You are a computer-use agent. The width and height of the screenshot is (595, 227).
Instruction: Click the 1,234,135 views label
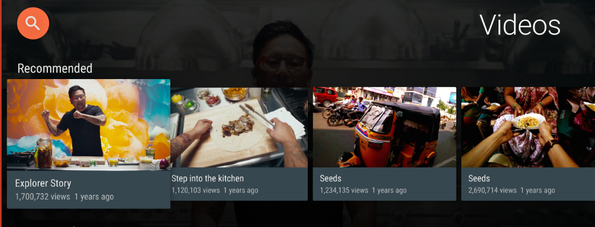pos(344,190)
